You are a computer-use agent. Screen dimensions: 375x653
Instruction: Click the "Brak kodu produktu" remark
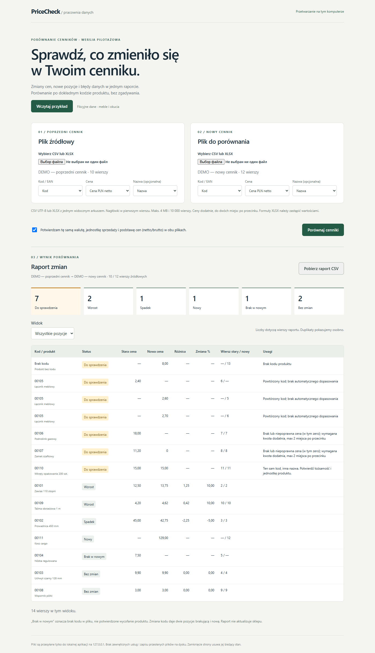(277, 364)
